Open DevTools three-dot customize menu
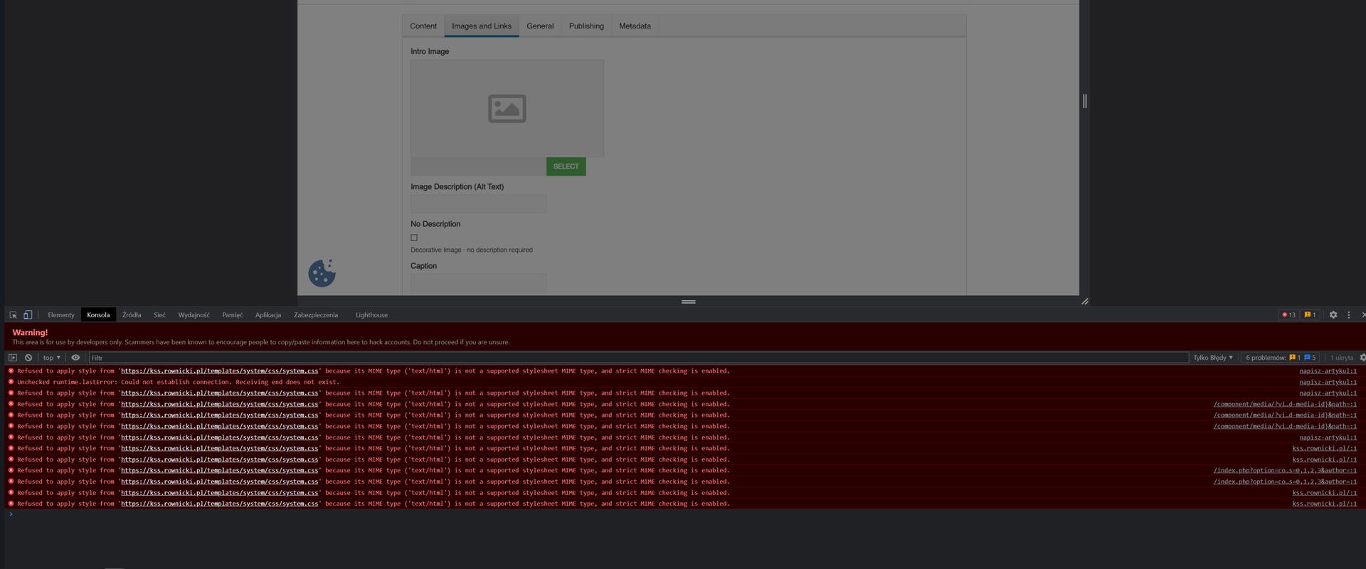Image resolution: width=1366 pixels, height=569 pixels. tap(1348, 315)
